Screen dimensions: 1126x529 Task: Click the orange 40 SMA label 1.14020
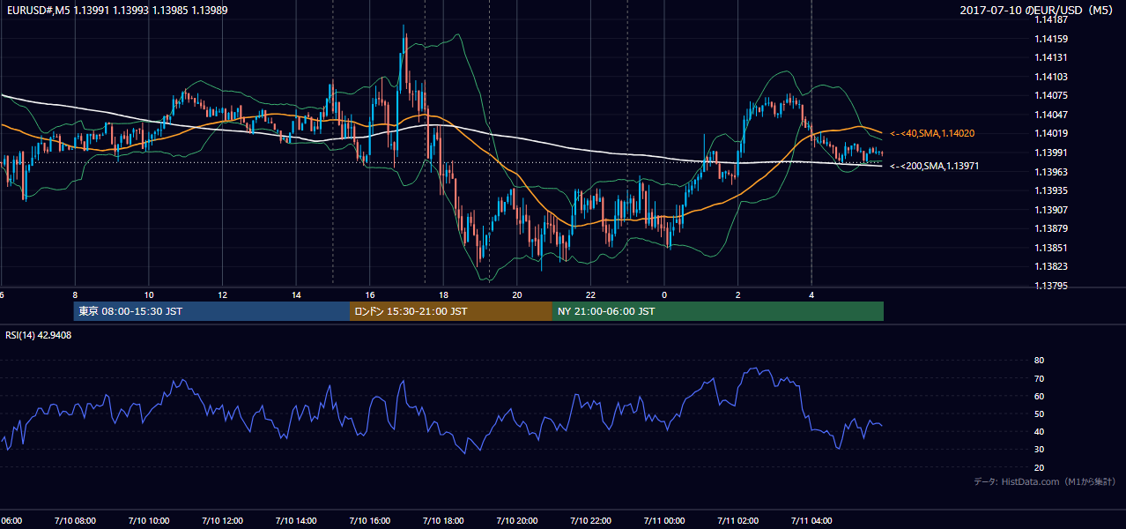[932, 133]
